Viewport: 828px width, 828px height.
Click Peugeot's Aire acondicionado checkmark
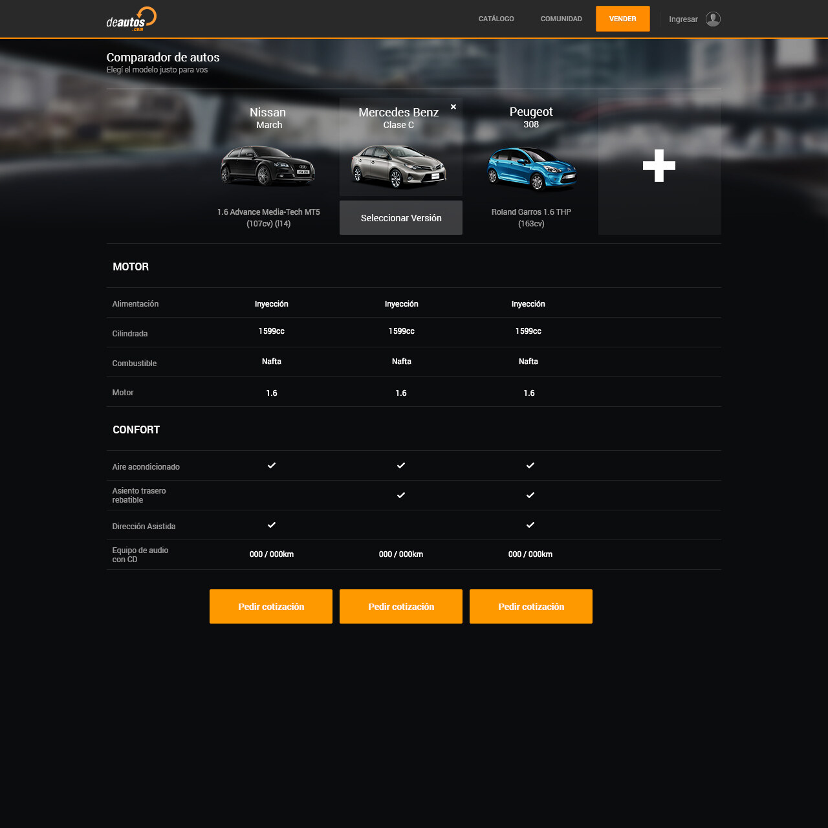point(530,465)
